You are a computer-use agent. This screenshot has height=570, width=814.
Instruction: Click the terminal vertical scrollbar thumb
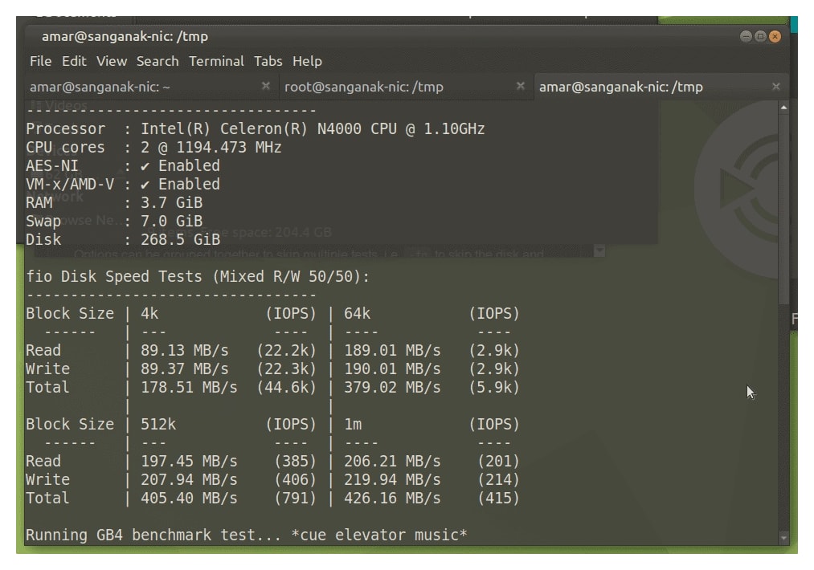(783, 210)
